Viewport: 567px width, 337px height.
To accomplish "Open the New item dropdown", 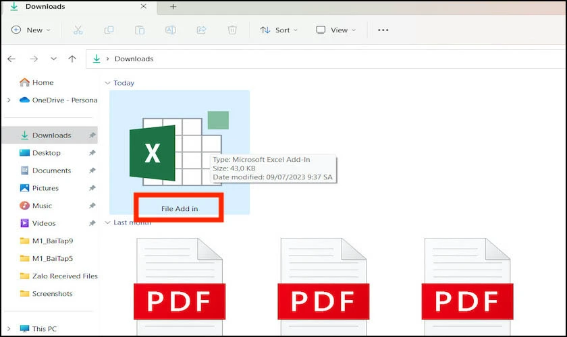I will click(x=31, y=30).
